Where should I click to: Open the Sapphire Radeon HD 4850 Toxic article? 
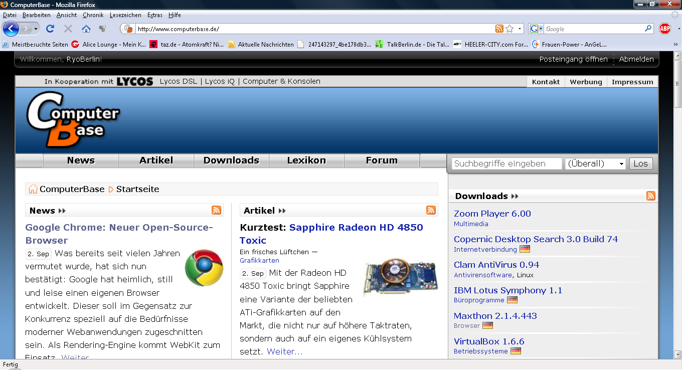point(331,234)
